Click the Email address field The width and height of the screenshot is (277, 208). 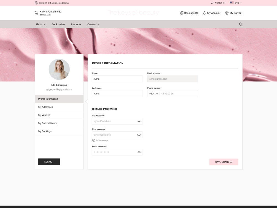tap(173, 79)
